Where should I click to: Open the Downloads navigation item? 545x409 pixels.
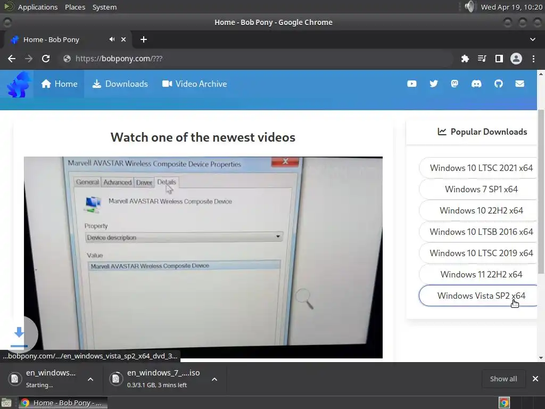point(120,84)
